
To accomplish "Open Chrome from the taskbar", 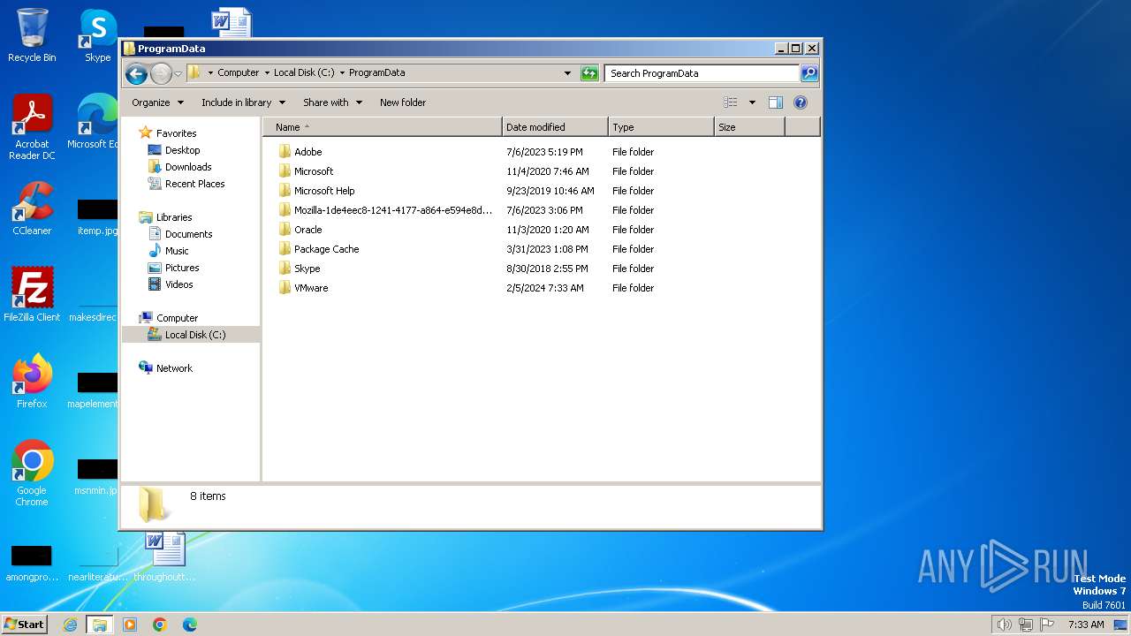I will [x=160, y=625].
